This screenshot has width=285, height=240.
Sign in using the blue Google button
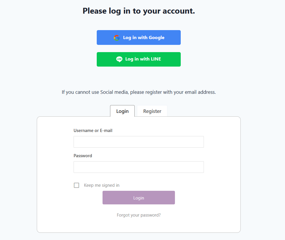click(138, 38)
